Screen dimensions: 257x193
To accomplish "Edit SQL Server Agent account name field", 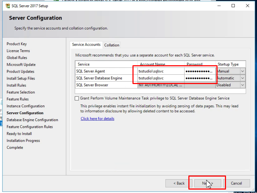I will point(161,71).
